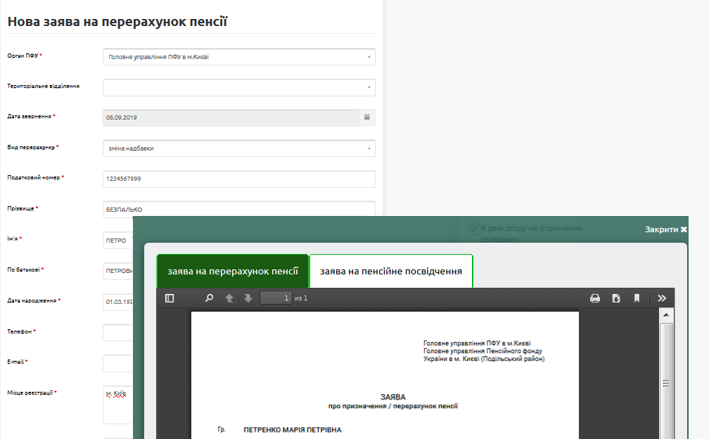Viewport: 709px width, 439px height.
Task: Open find in PDF document
Action: pyautogui.click(x=209, y=298)
